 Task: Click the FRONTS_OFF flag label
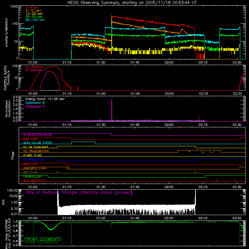point(33,176)
